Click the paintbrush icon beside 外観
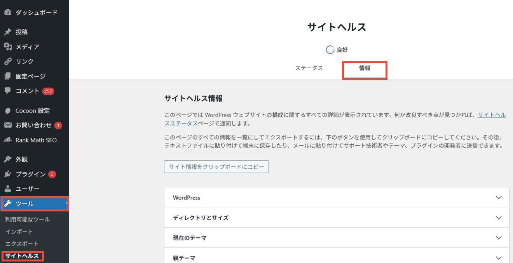The image size is (513, 263). (7, 159)
